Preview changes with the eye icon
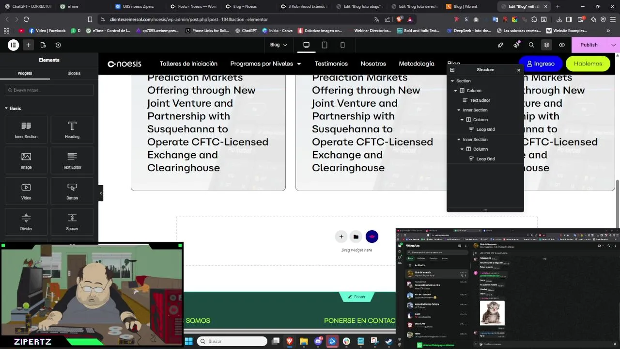 coord(562,45)
